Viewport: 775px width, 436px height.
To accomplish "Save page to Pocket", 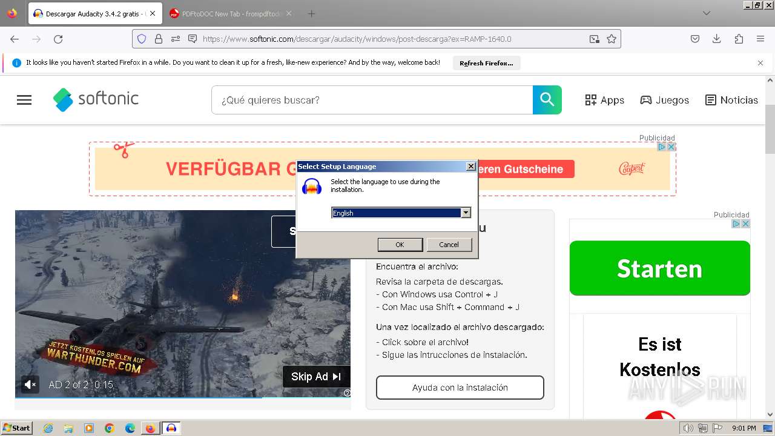I will click(x=695, y=39).
